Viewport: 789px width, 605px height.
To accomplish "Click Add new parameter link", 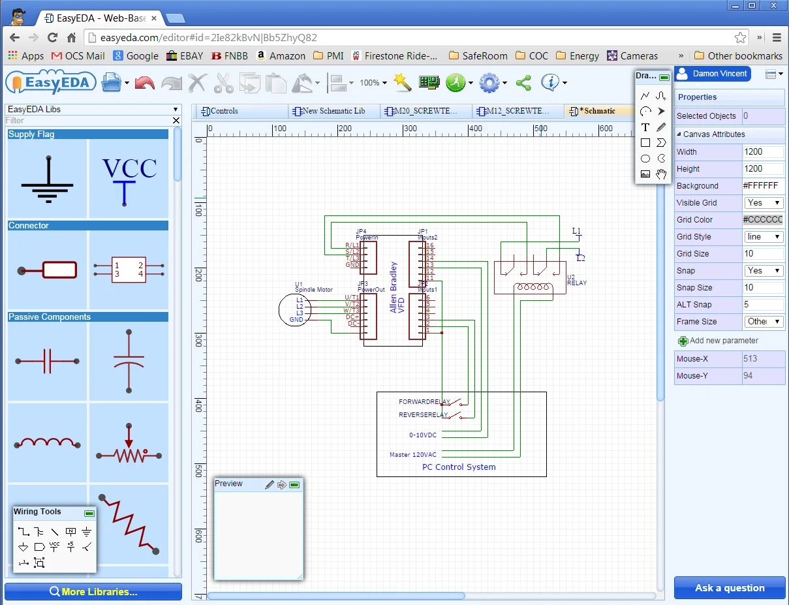I will pos(718,341).
